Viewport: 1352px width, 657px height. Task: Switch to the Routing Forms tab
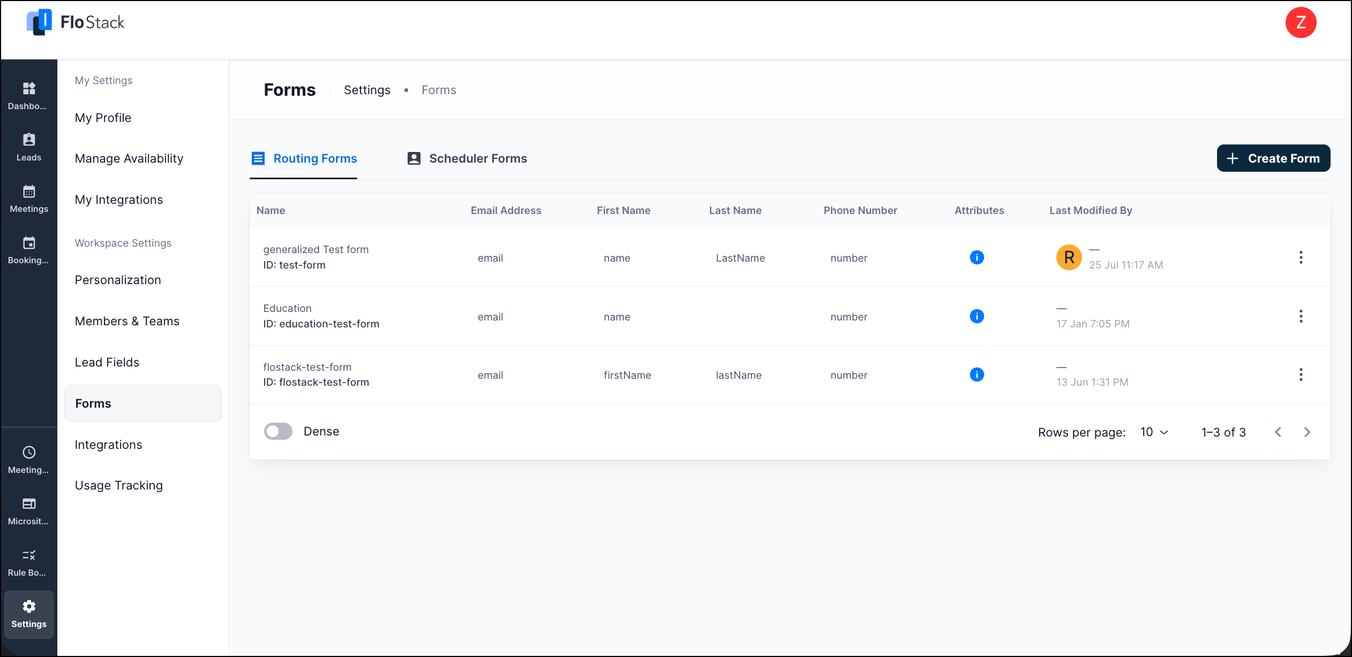[304, 158]
